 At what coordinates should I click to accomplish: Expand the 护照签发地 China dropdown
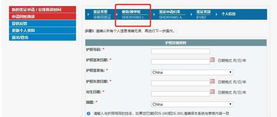(192, 72)
